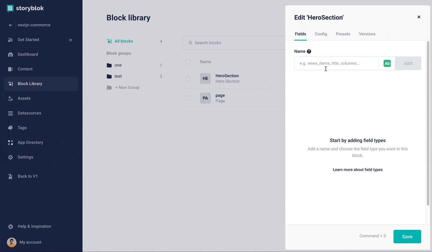
Task: Check the page row checkbox
Action: point(188,98)
